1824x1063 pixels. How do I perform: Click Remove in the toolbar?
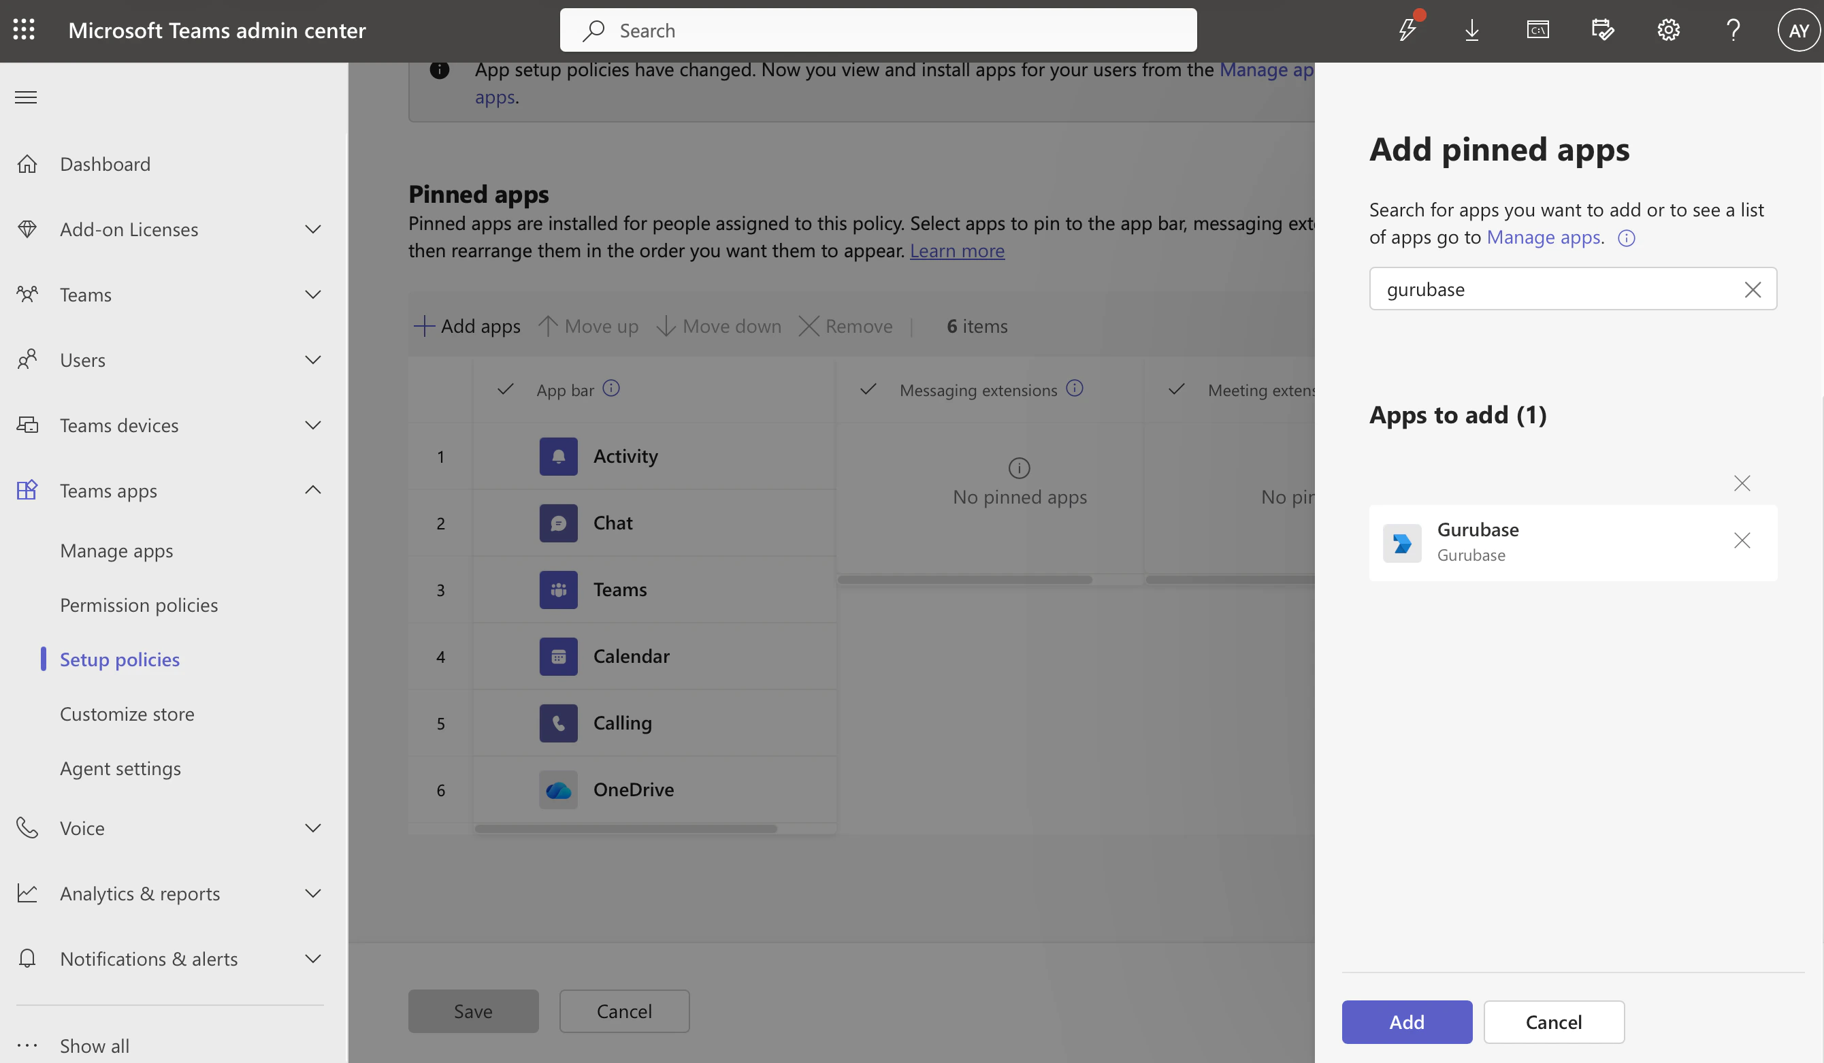point(845,327)
